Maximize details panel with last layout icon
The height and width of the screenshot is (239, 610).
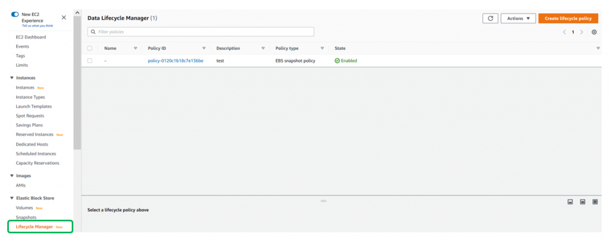point(595,202)
